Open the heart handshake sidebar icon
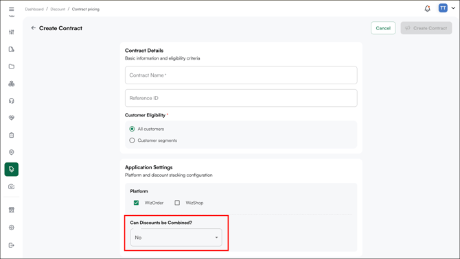 coord(12,118)
